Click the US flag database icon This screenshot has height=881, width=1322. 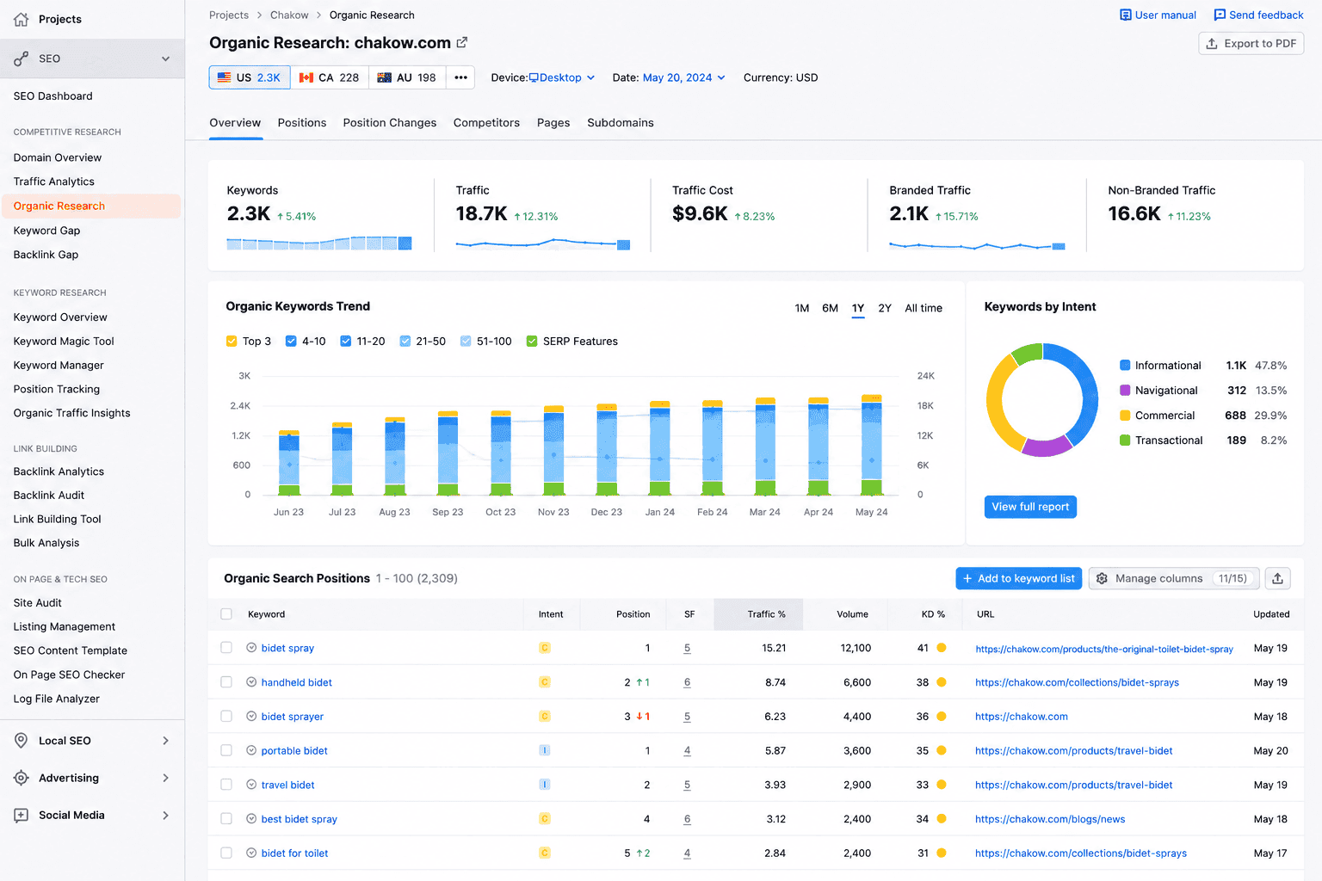(224, 77)
